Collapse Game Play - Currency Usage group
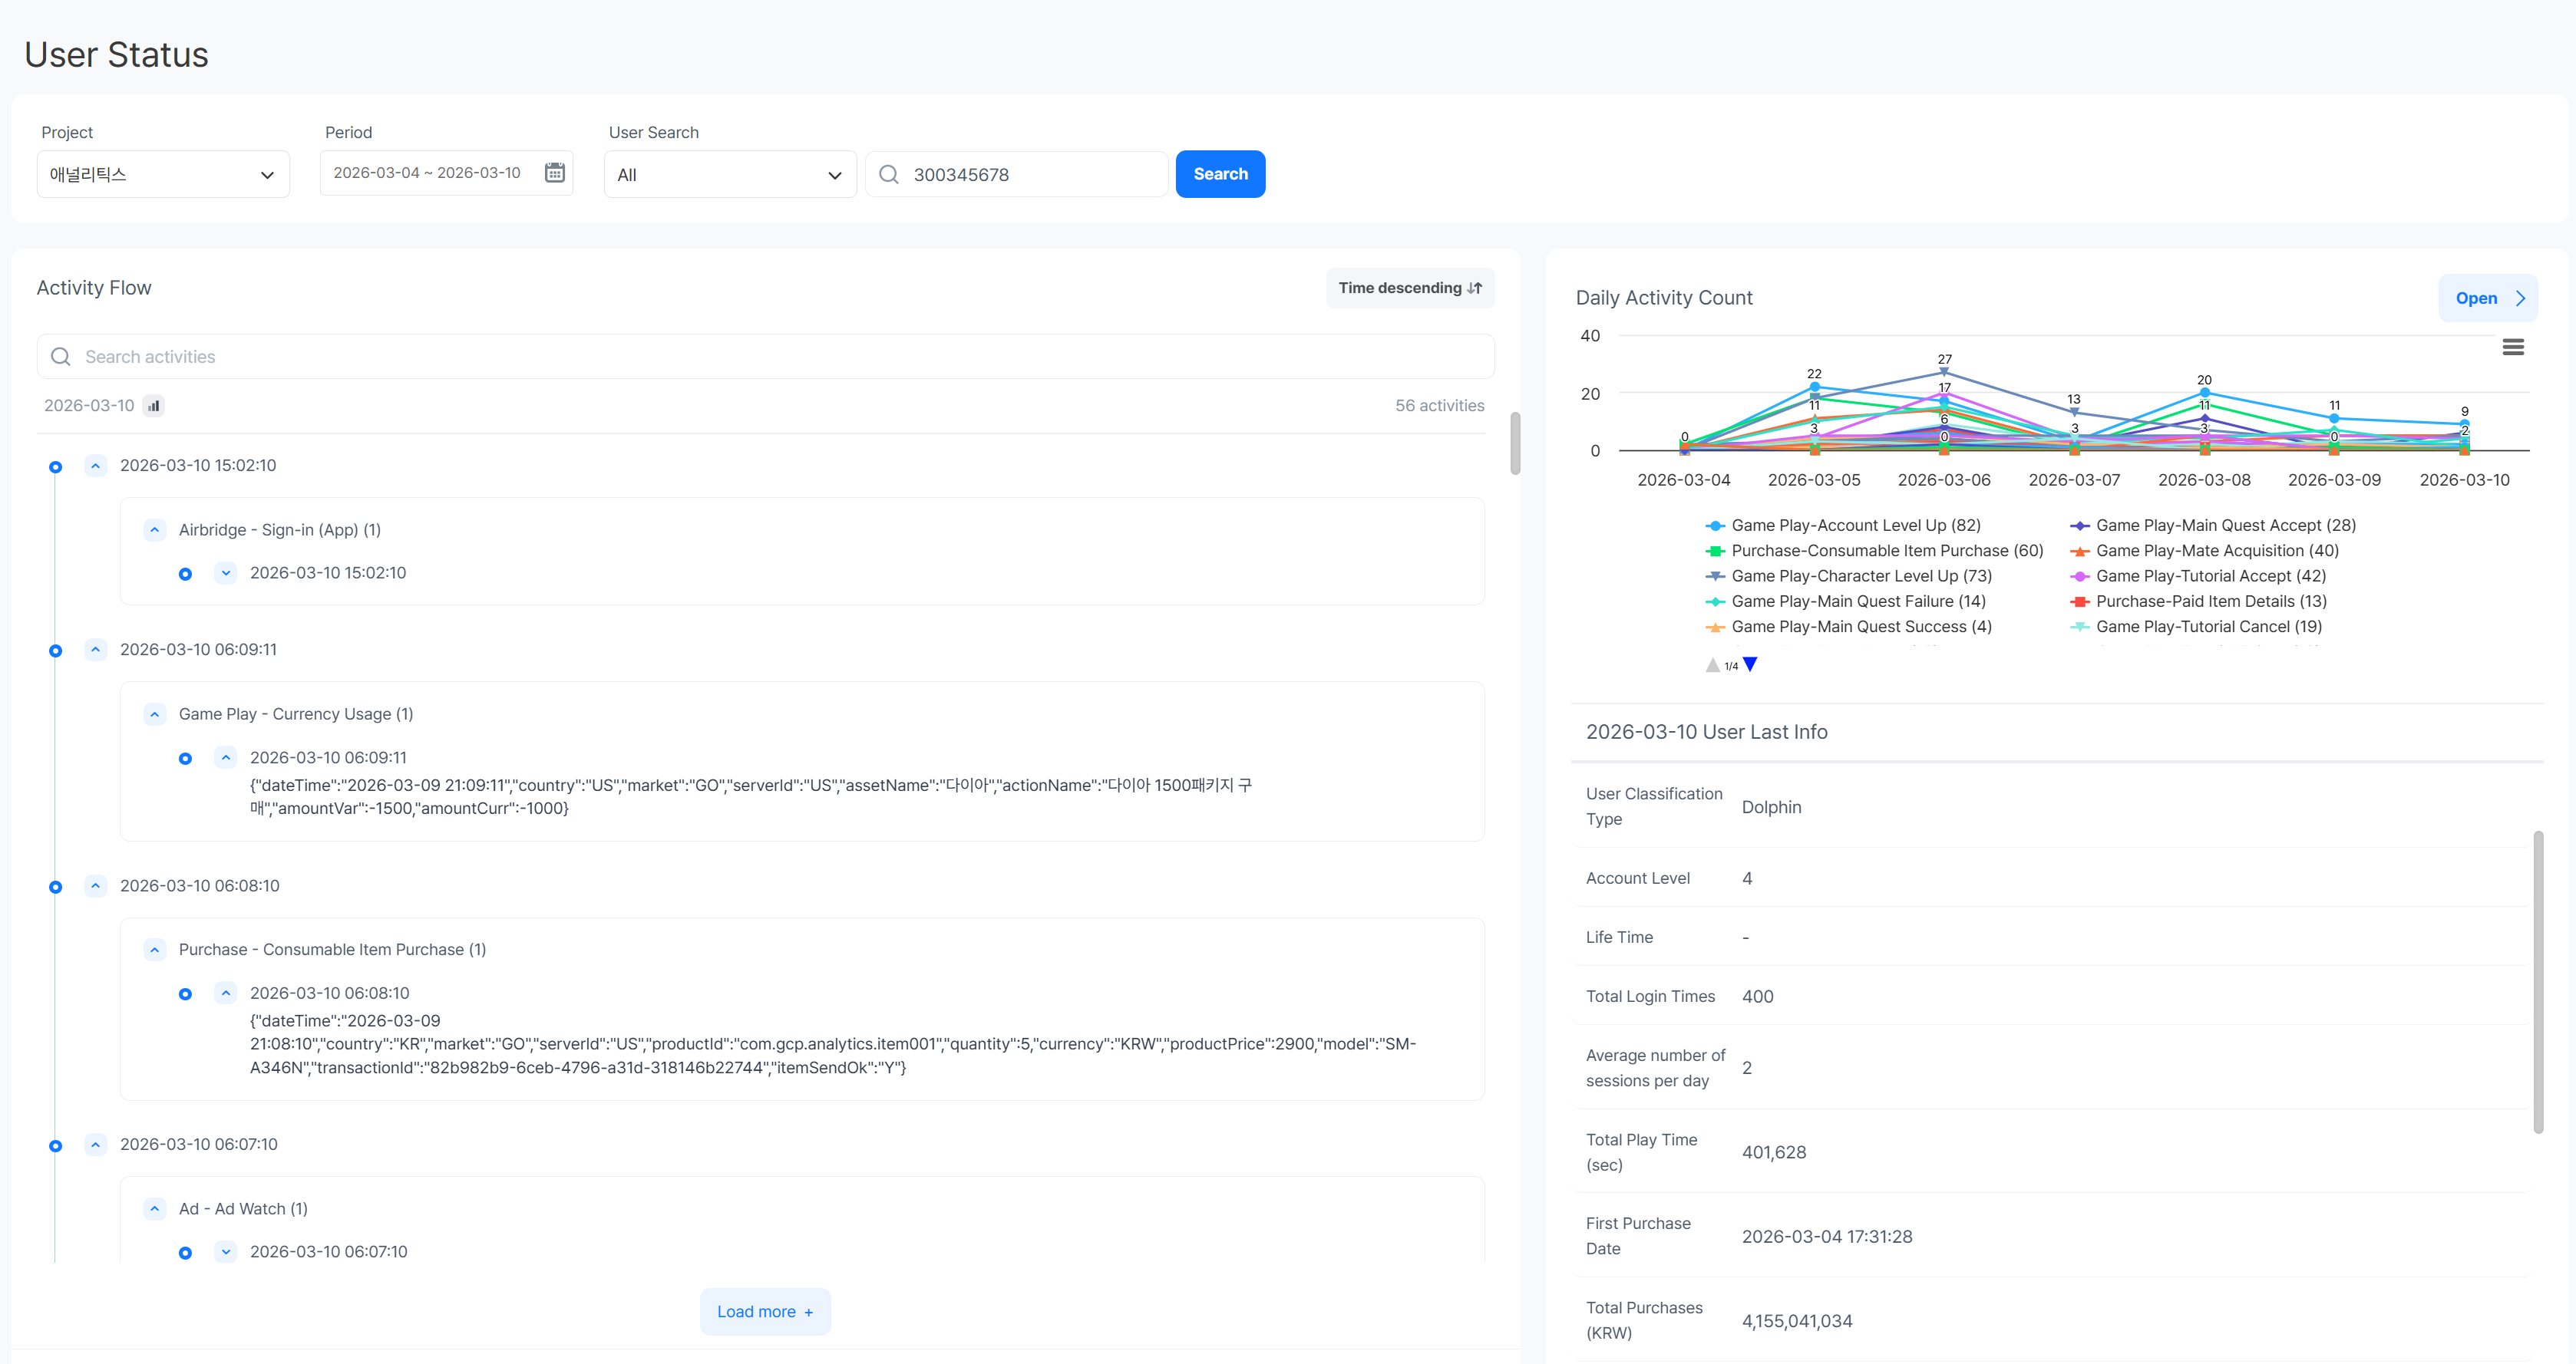Screen dimensions: 2576x1364 pyautogui.click(x=155, y=713)
